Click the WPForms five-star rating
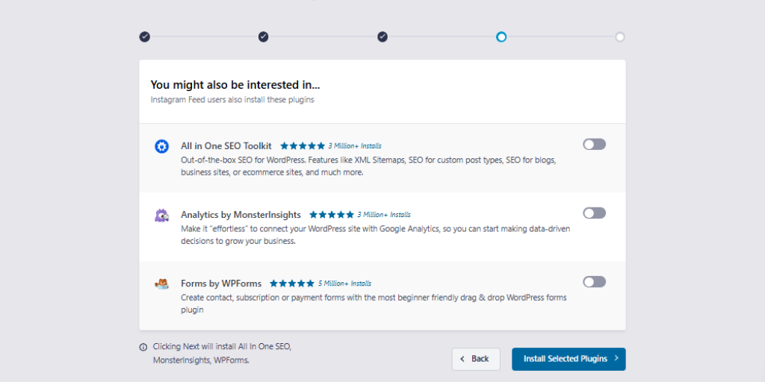This screenshot has width=765, height=382. tap(292, 283)
